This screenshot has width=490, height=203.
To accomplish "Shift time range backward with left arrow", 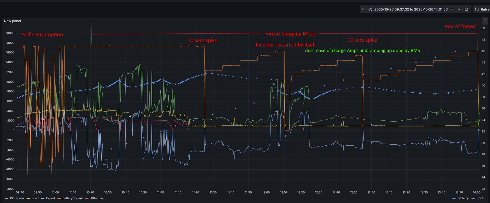I will [363, 9].
